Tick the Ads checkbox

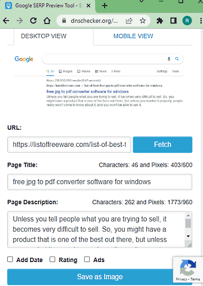(87, 259)
